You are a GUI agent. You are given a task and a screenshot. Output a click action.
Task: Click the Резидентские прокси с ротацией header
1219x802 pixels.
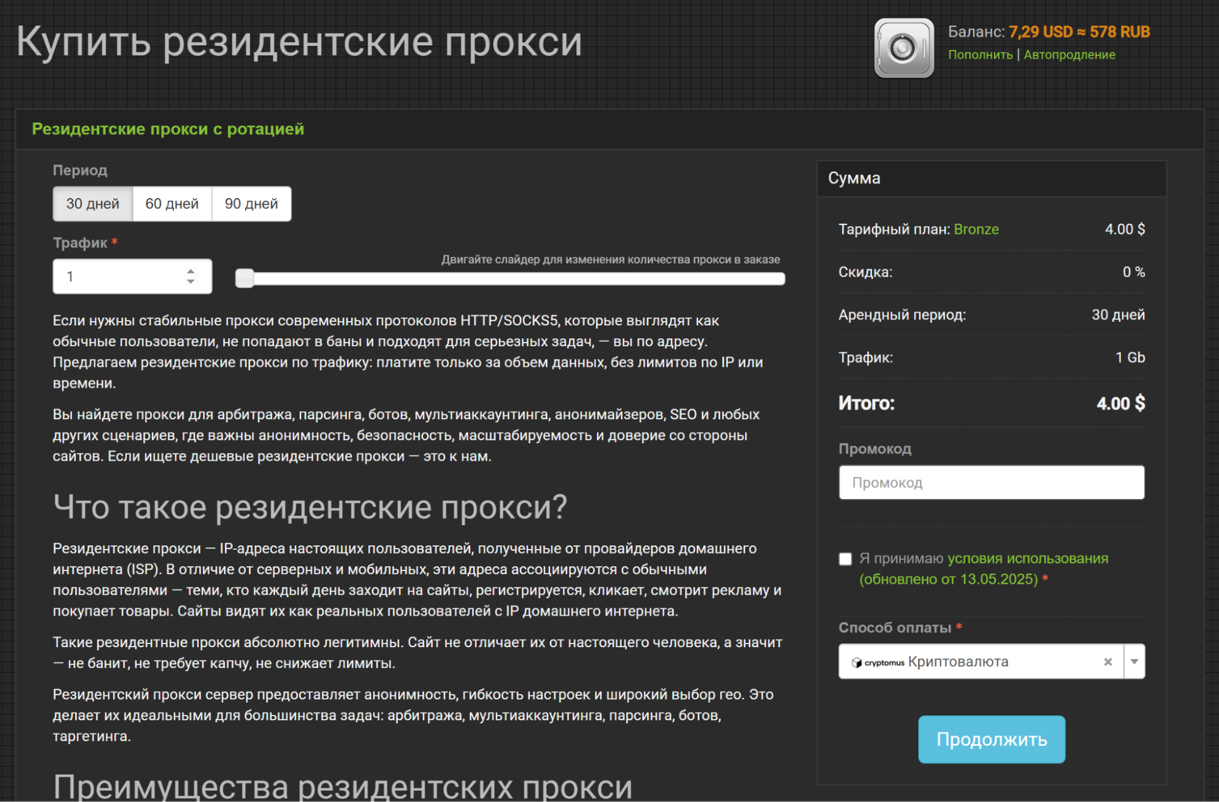168,129
